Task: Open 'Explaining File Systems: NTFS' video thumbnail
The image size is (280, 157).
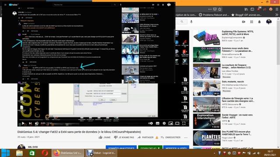Action: 206,38
